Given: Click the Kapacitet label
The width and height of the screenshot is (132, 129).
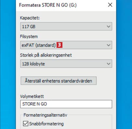Looking at the screenshot, I should (x=30, y=18).
